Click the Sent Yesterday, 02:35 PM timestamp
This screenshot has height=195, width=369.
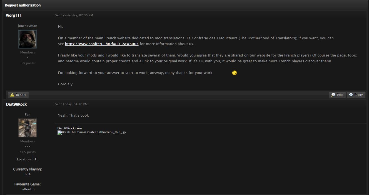point(74,16)
